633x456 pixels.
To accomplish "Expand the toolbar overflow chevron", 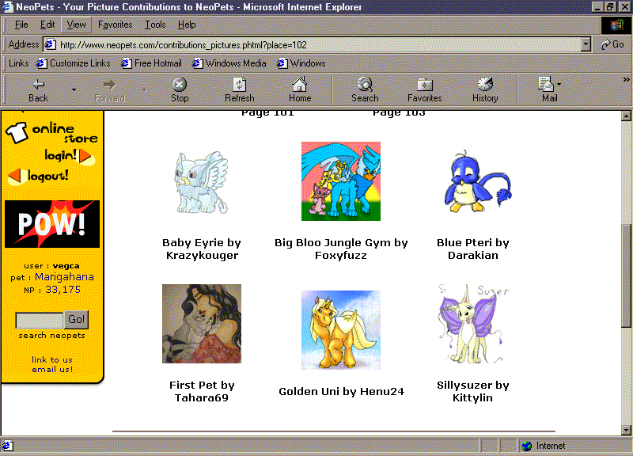I will [626, 80].
